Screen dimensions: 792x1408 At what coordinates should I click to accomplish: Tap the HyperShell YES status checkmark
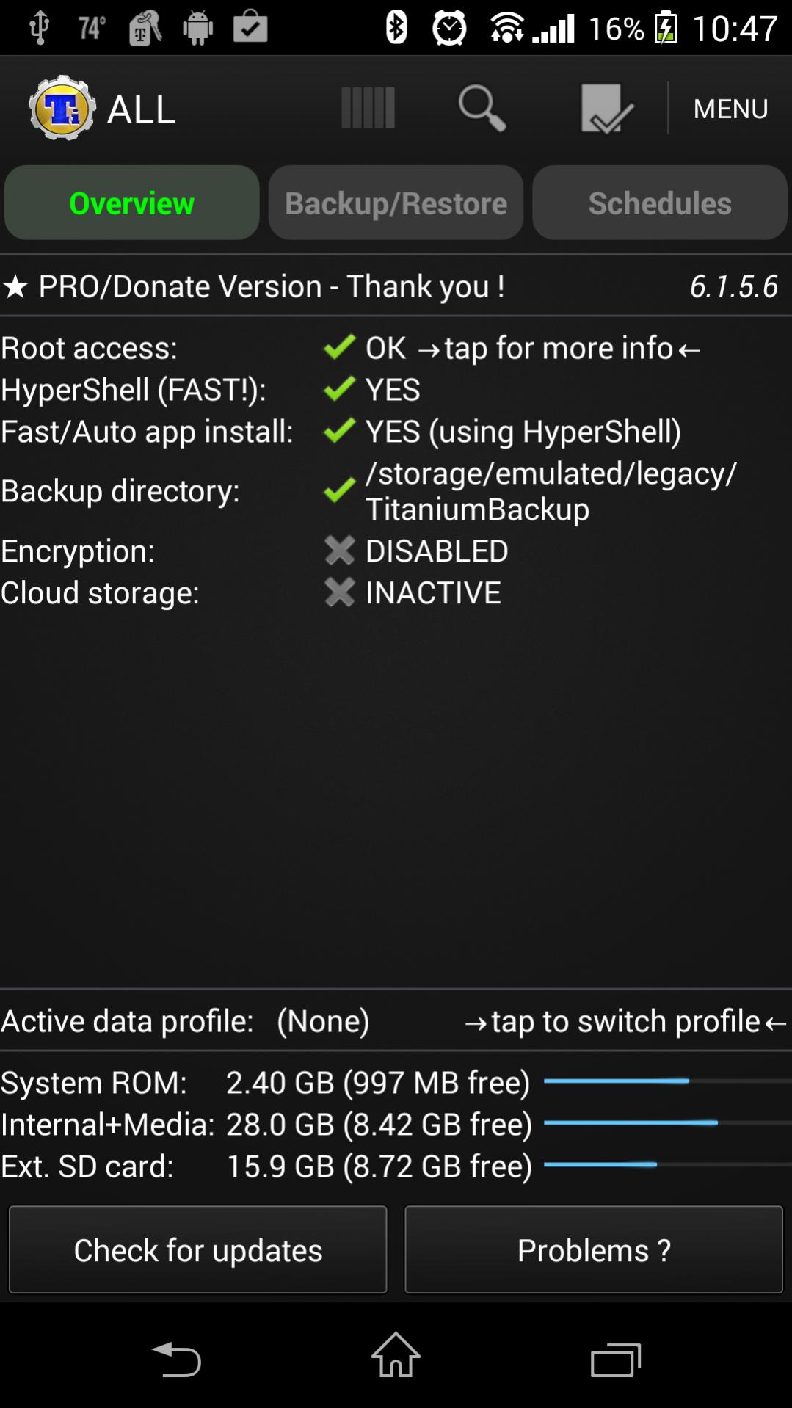[340, 390]
